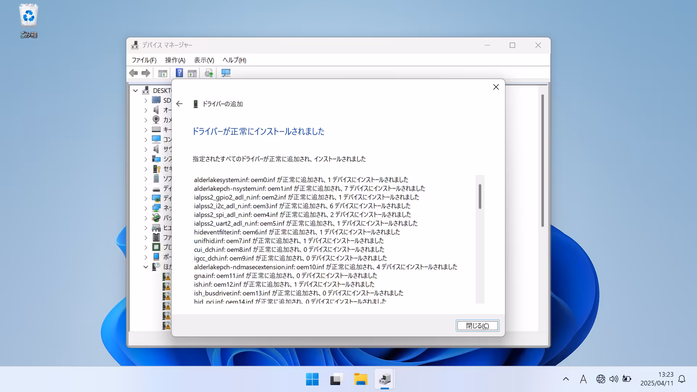Open the Windows Start menu
The width and height of the screenshot is (697, 392).
[x=312, y=379]
